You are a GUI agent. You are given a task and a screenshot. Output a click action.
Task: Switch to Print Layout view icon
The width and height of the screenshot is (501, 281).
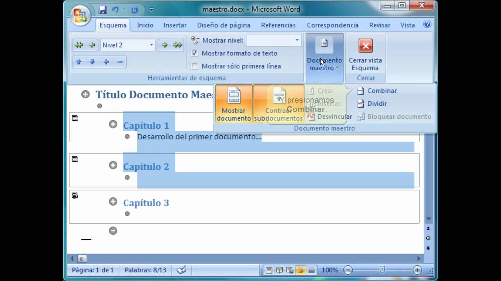click(x=269, y=270)
